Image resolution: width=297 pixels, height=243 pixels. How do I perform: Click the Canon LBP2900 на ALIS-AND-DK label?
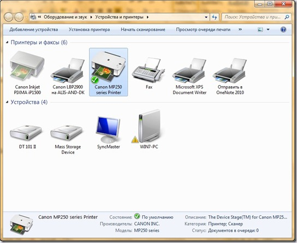[x=68, y=90]
